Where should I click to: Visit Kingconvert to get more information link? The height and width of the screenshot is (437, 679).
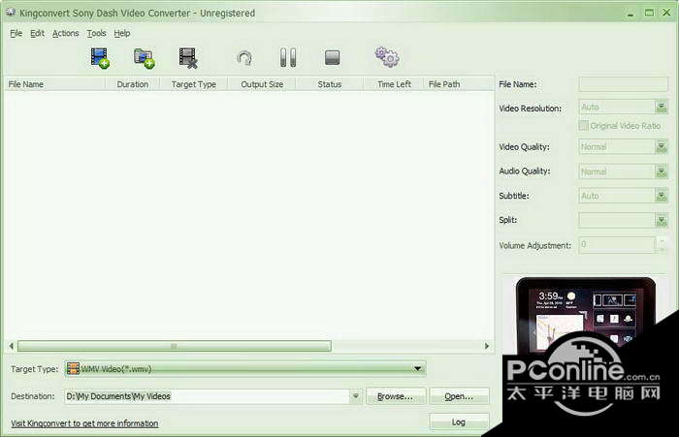pyautogui.click(x=84, y=423)
